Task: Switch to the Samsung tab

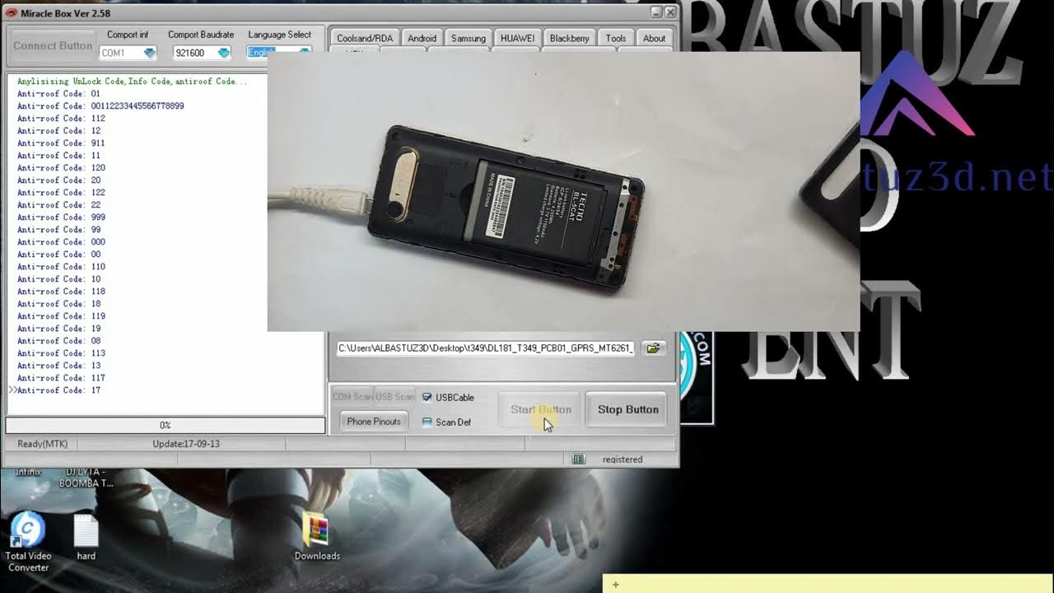Action: click(x=469, y=38)
